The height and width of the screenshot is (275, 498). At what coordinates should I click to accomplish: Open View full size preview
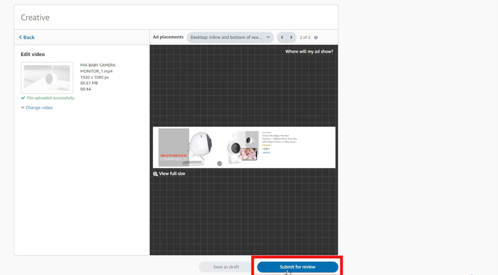pyautogui.click(x=169, y=174)
